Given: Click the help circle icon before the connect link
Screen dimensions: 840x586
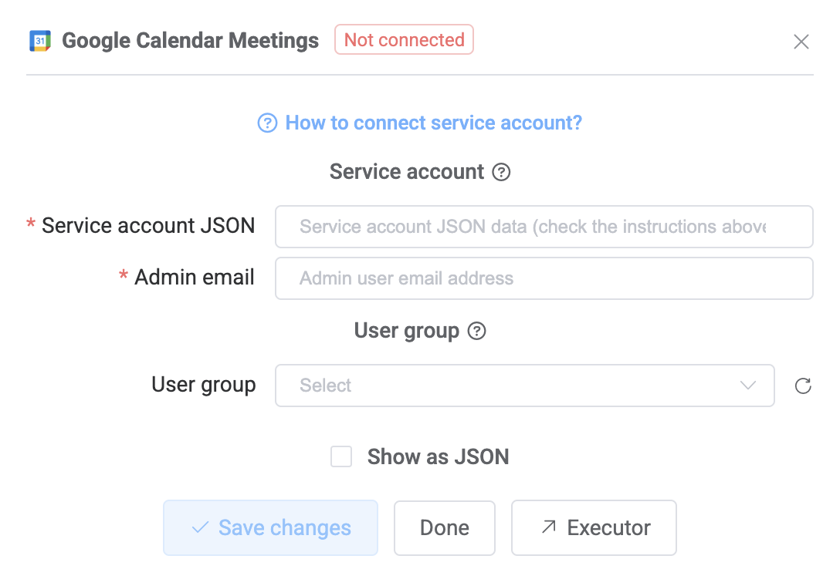Looking at the screenshot, I should [x=266, y=123].
